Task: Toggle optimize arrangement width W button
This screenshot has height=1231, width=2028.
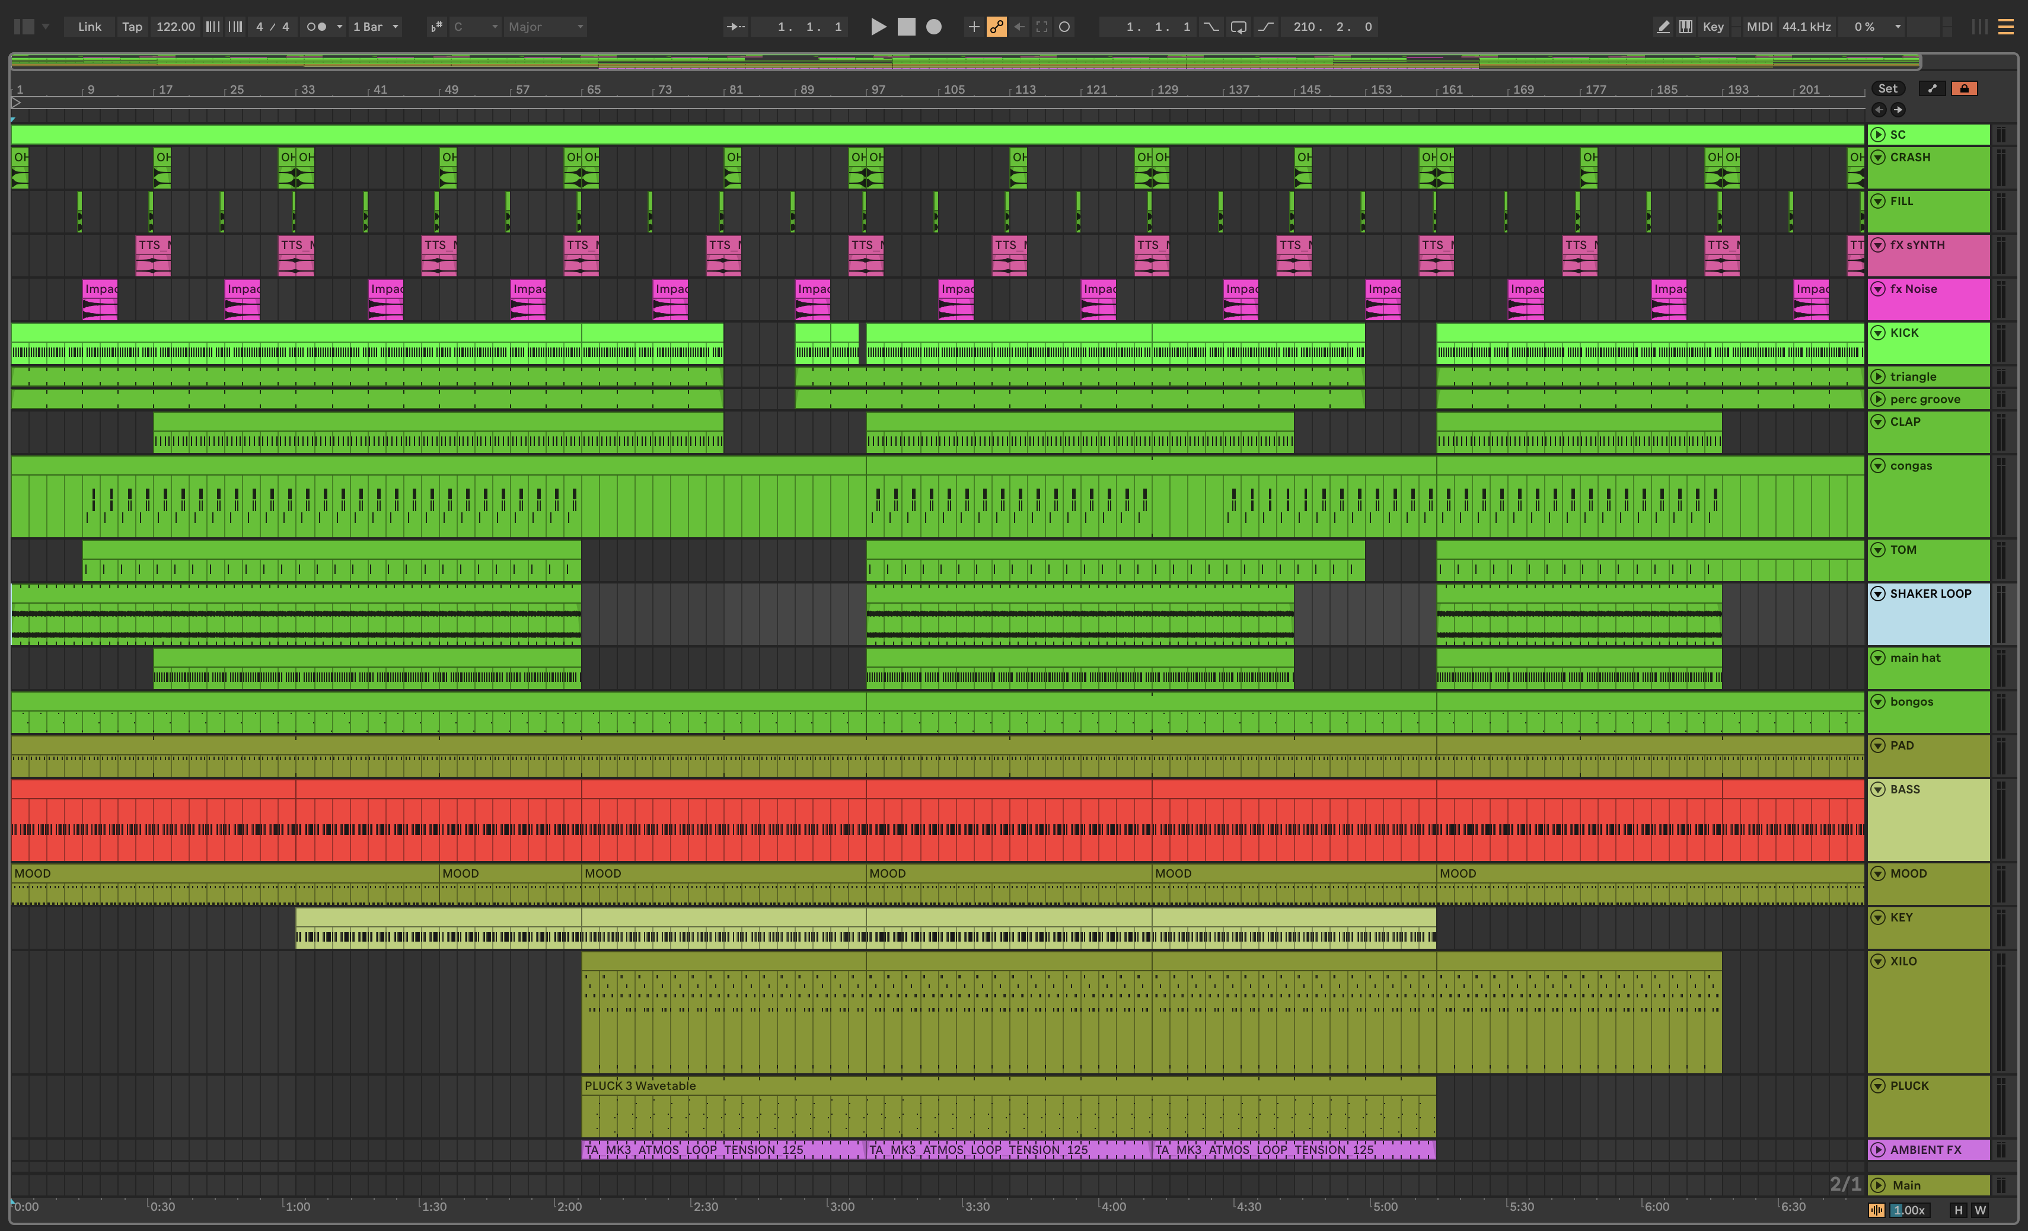Action: click(x=1979, y=1210)
